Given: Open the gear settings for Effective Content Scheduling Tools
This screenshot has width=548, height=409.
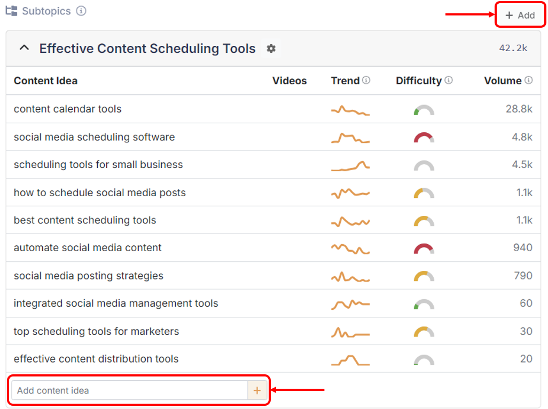Looking at the screenshot, I should (271, 49).
